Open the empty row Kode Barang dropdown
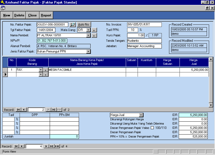Image resolution: width=215 pixels, height=155 pixels. (x=41, y=75)
